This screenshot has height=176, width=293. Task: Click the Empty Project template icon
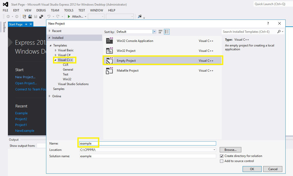point(109,60)
